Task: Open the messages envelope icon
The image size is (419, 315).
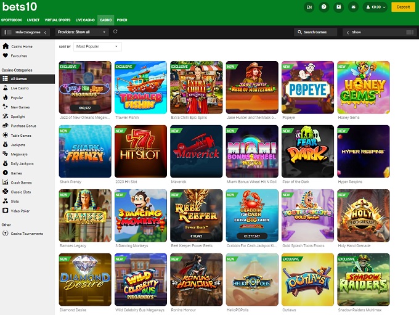Action: 353,7
